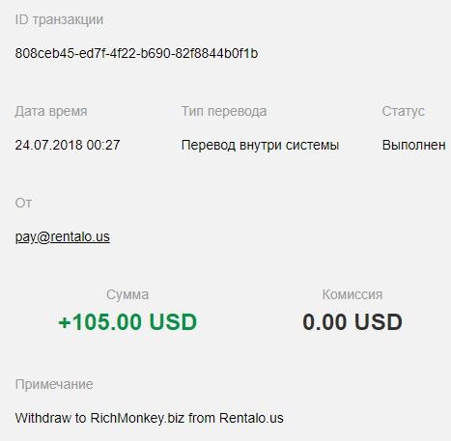Select the date 24.07.2018 00:27
Image resolution: width=451 pixels, height=441 pixels.
pos(68,145)
